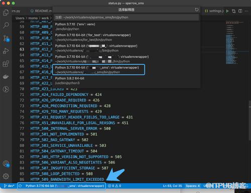Click the value 507 on line 84
Screen dimensions: 251x193
[105, 168]
